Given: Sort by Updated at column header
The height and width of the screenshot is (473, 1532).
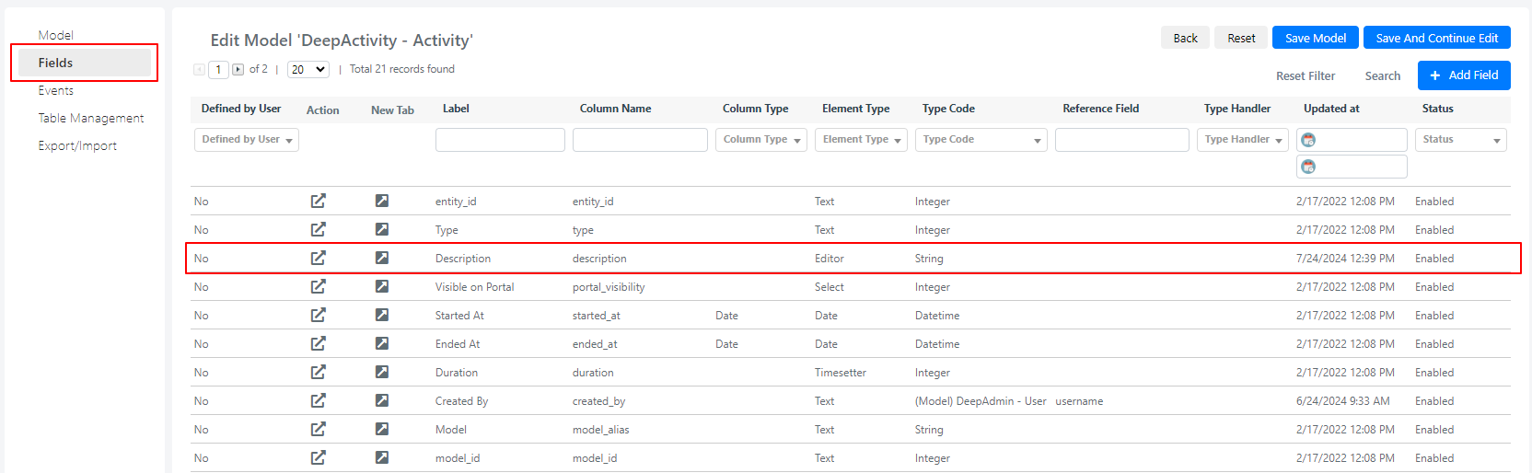Looking at the screenshot, I should [1331, 109].
